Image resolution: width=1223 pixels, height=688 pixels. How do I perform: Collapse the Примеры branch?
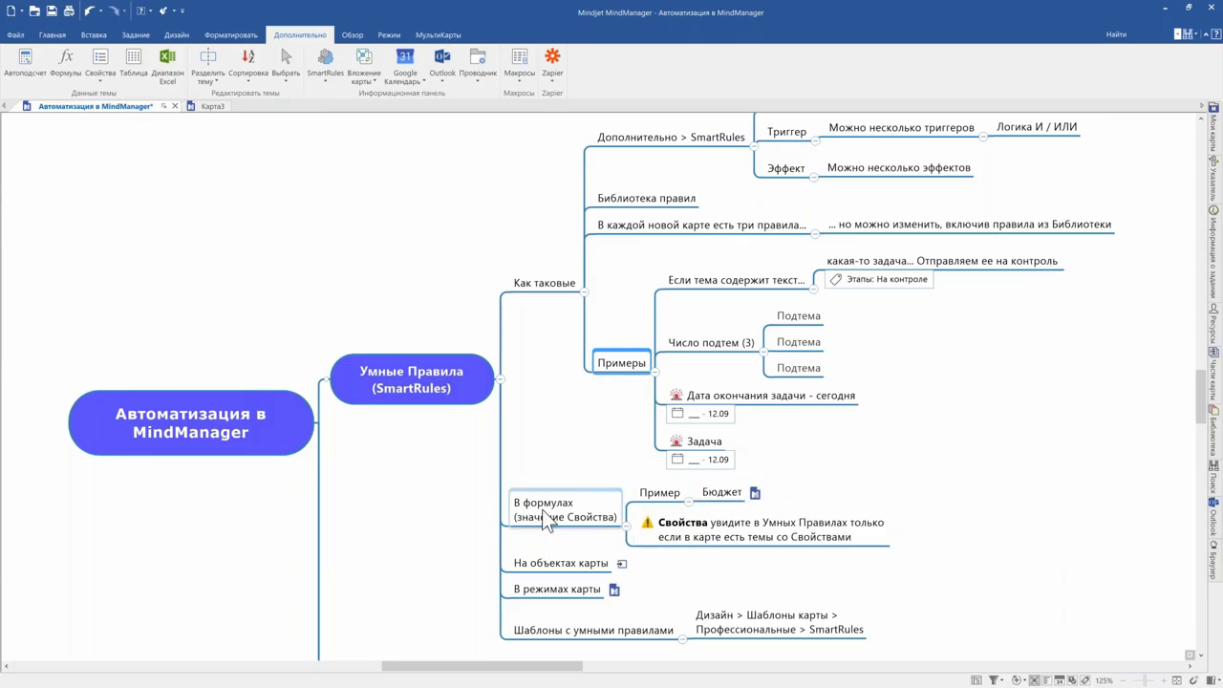click(654, 371)
